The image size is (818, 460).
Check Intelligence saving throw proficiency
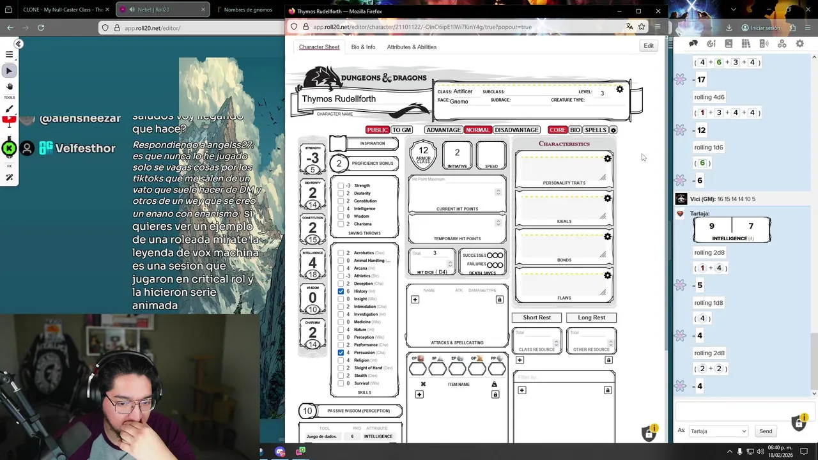(341, 209)
